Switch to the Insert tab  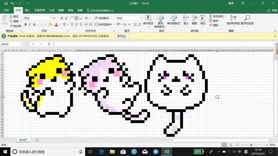tap(28, 10)
